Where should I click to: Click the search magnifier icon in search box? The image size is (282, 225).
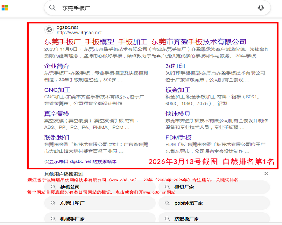click(x=53, y=8)
